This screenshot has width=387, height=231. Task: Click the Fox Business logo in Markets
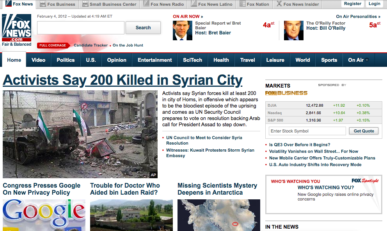point(286,93)
